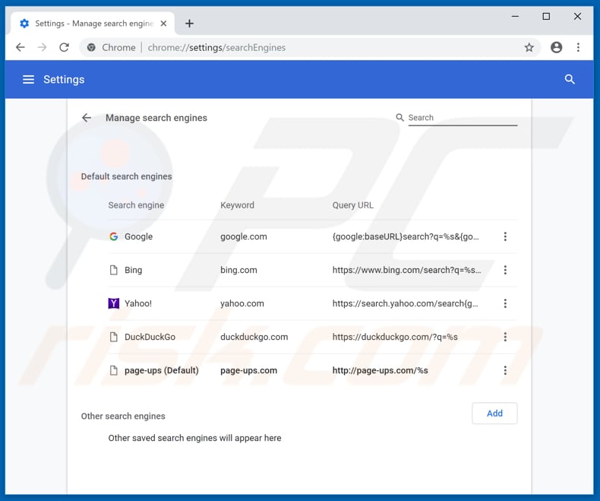The image size is (600, 501).
Task: Open the Chrome profile avatar
Action: click(556, 47)
